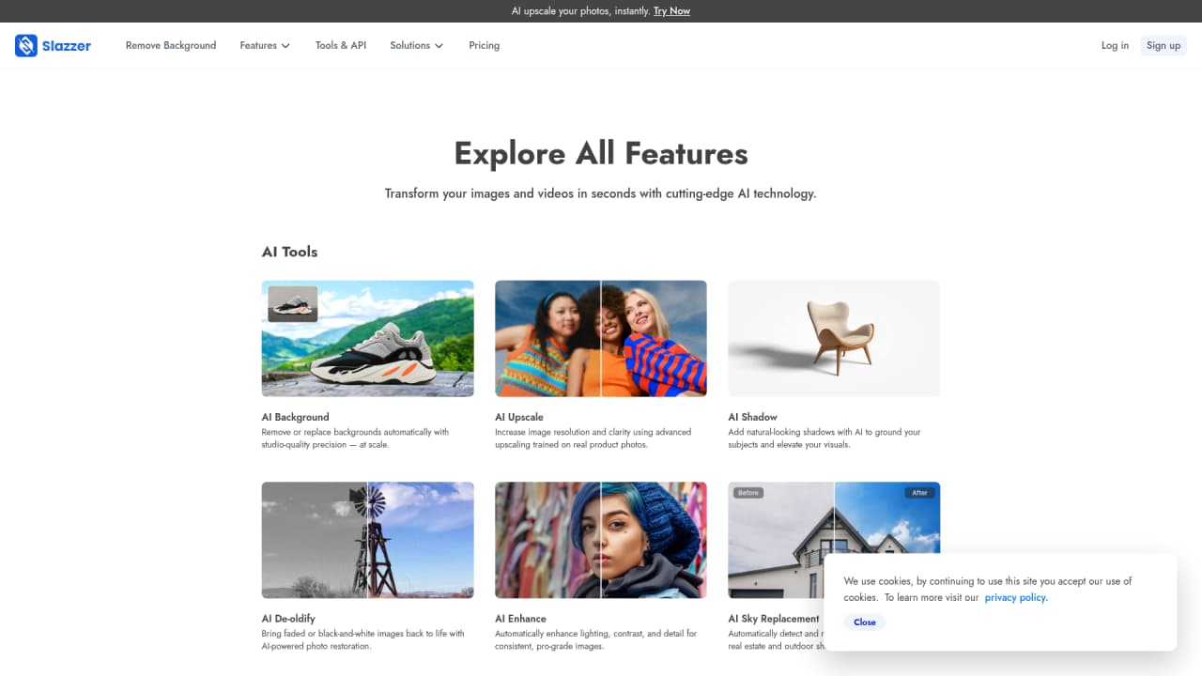The width and height of the screenshot is (1202, 676).
Task: Select the AI Sky Replacement title
Action: click(774, 619)
